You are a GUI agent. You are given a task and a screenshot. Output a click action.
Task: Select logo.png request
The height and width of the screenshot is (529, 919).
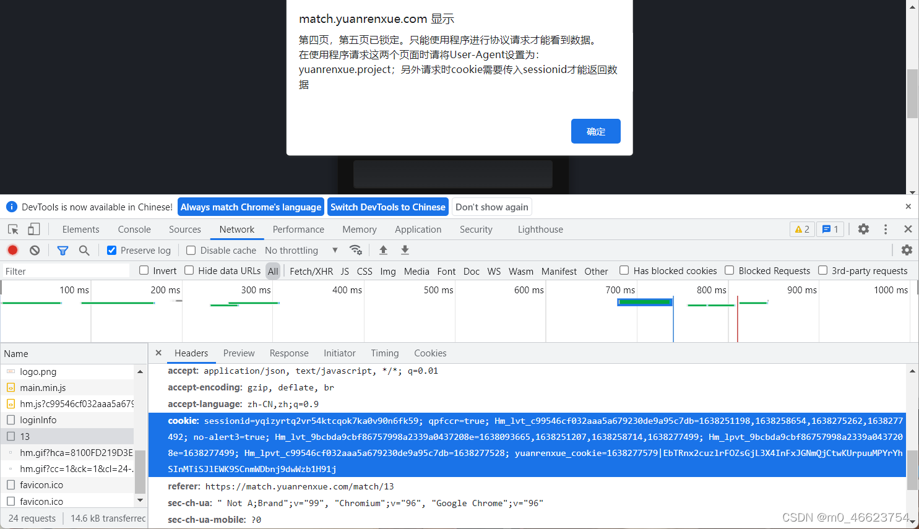(x=67, y=372)
